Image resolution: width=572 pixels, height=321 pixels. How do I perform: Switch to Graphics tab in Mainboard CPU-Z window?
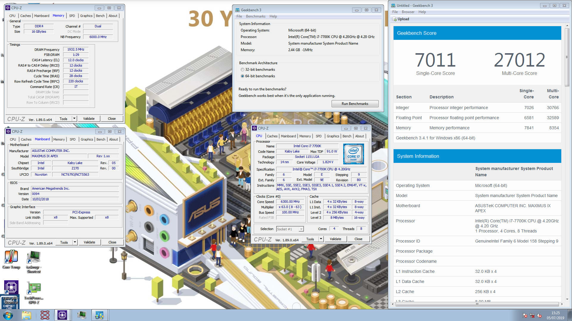pos(87,139)
